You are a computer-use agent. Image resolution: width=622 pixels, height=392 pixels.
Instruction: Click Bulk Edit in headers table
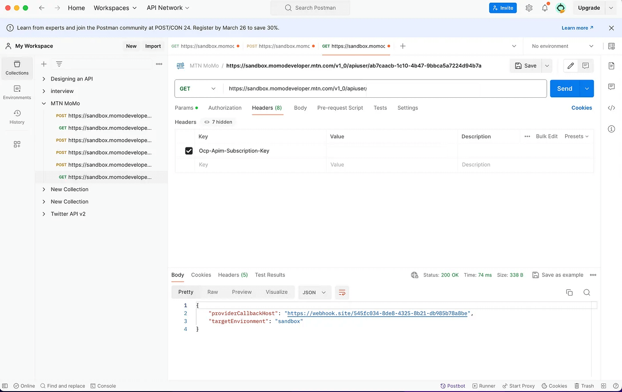point(546,136)
